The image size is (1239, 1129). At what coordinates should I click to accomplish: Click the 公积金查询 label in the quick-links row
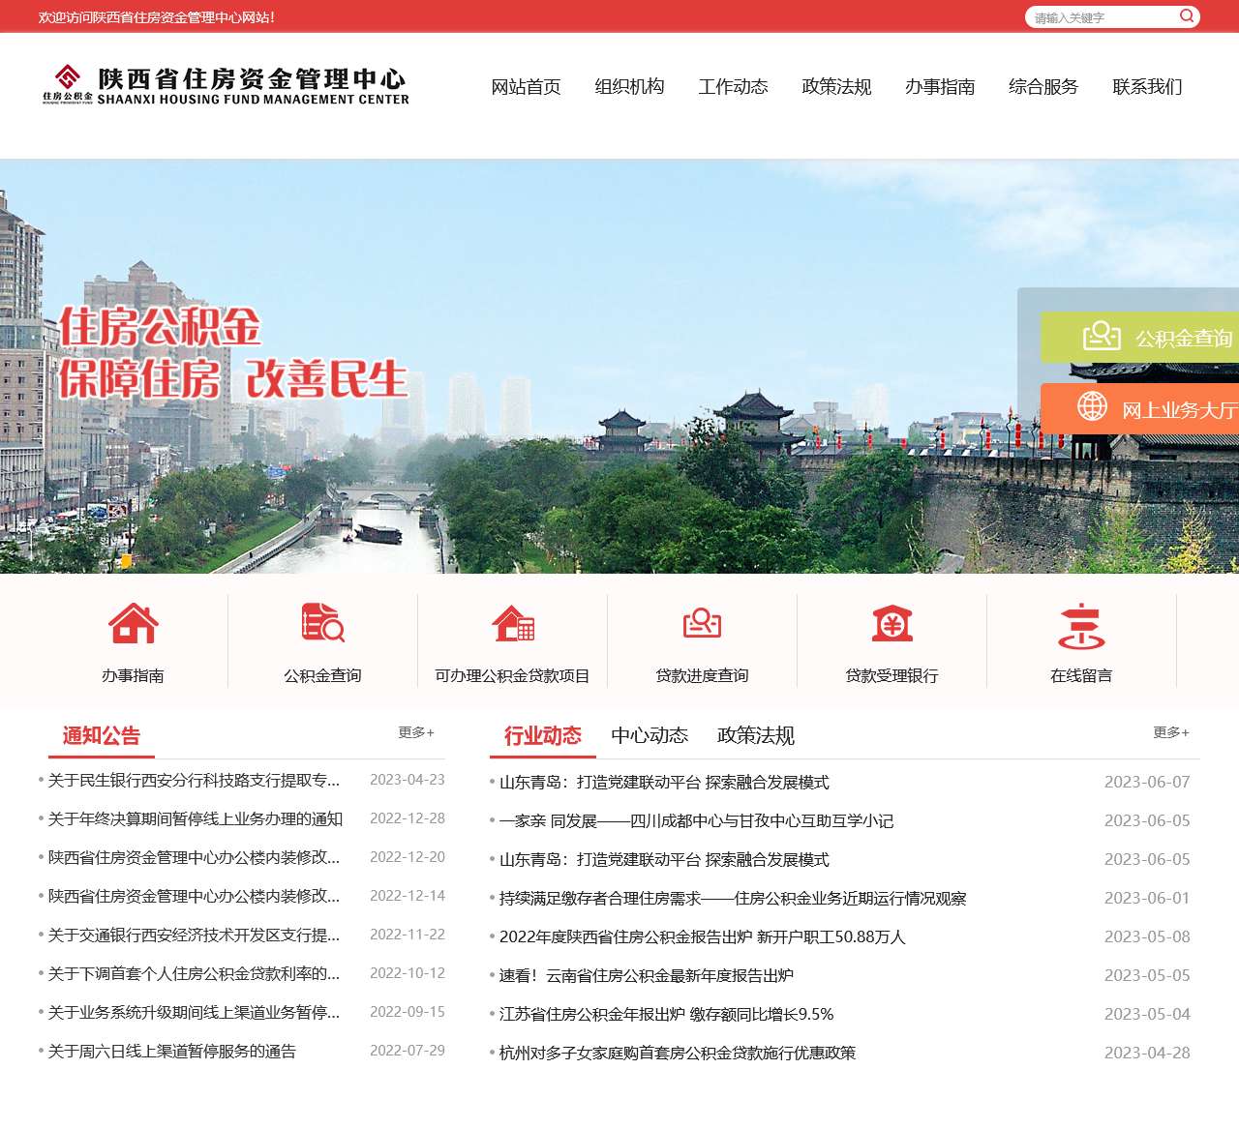pyautogui.click(x=323, y=675)
